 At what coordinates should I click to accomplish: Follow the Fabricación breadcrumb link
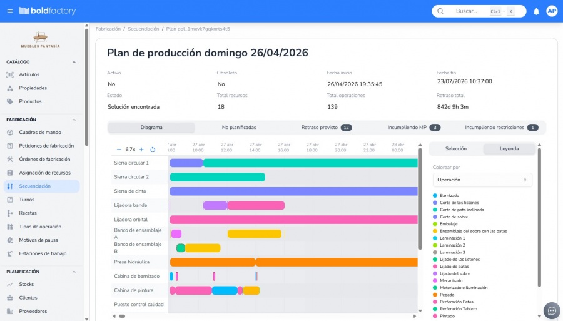[108, 29]
